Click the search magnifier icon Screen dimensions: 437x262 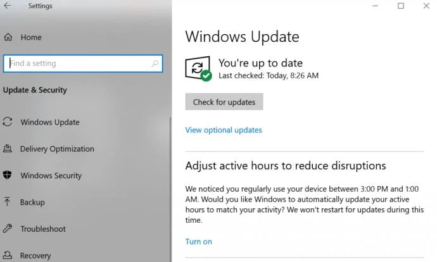pyautogui.click(x=155, y=63)
